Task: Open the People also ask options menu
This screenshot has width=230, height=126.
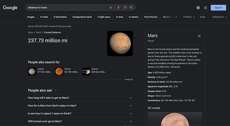Action: click(56, 90)
